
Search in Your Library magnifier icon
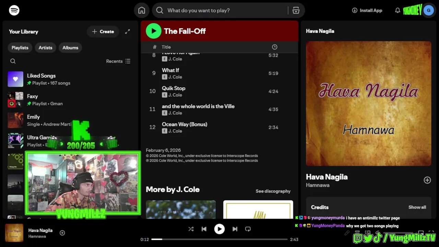point(13,61)
